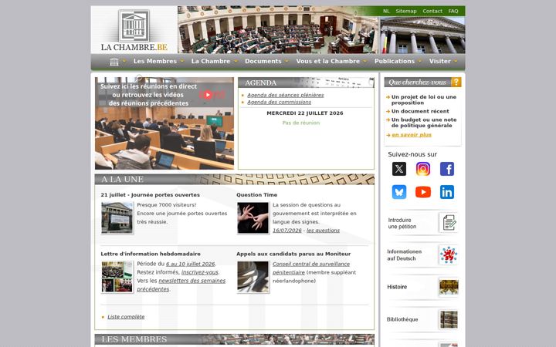Viewport: 556px width, 347px height.
Task: Click the MERCREDI 22 JUILLET 2026 date
Action: pyautogui.click(x=305, y=113)
